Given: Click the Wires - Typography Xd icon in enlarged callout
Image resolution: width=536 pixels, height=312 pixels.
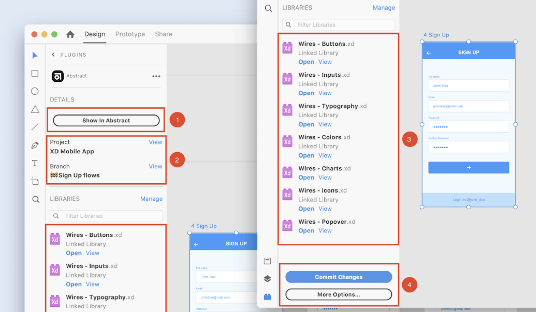Looking at the screenshot, I should (287, 110).
